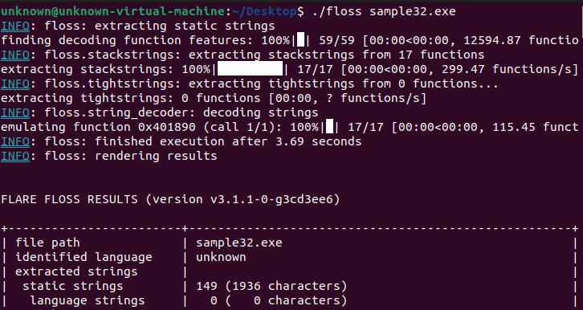Click the './floss sample32.exe' command text
This screenshot has width=583, height=310.
(x=384, y=11)
